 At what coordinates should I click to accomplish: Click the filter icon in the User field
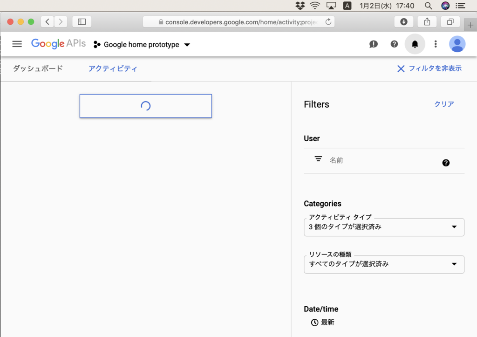tap(318, 159)
